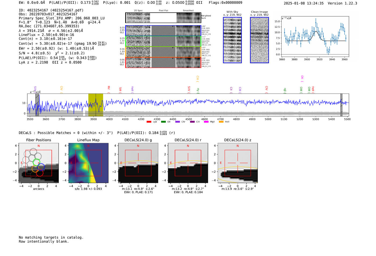Click the dark purple CIII legend swatch
Image resolution: width=376 pixels, height=256 pixels.
192,122
